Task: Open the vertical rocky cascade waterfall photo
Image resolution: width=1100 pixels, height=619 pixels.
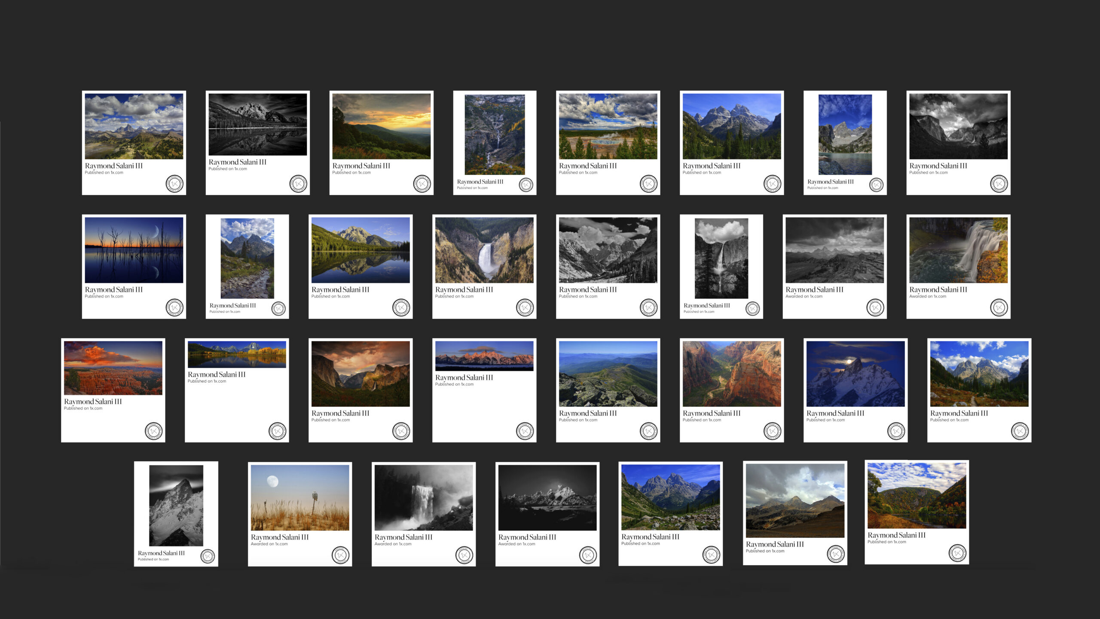Action: click(x=495, y=135)
